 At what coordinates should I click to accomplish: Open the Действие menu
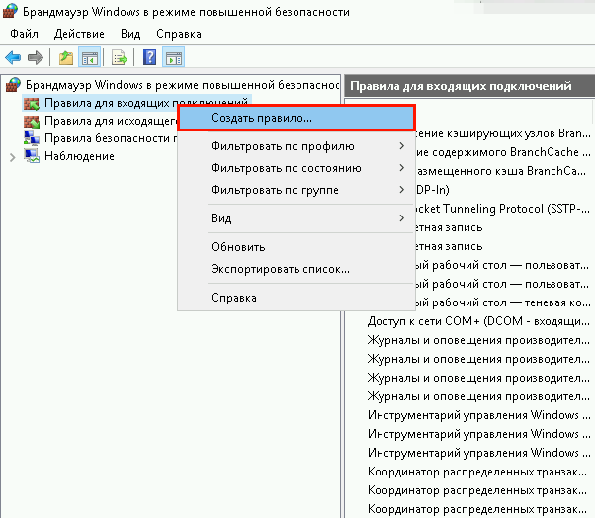79,34
